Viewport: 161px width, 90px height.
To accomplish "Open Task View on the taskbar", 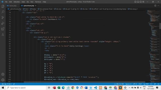I will [49, 88].
